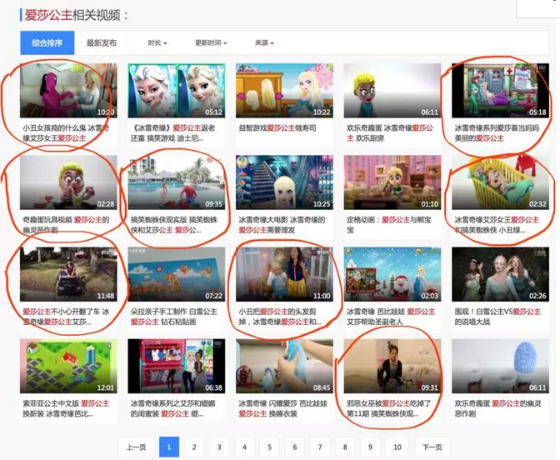The image size is (560, 460).
Task: Open the 02:32 baby crib thumbnail
Action: pyautogui.click(x=500, y=182)
